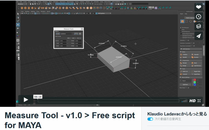Click the Multi-Cut tool button
This screenshot has height=130, width=209.
tap(185, 72)
